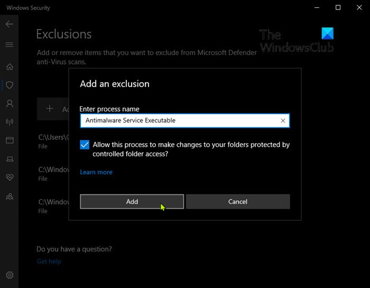Screen dimensions: 370x288
Task: Open the Learn more link
Action: 96,172
